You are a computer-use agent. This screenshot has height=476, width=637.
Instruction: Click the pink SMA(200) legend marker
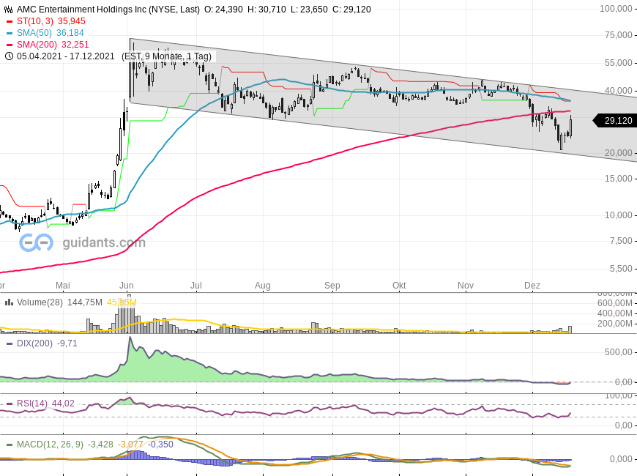[10, 45]
